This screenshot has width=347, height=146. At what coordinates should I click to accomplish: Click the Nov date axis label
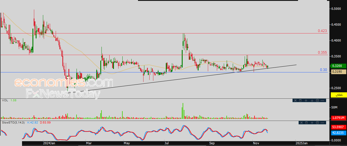256,143
